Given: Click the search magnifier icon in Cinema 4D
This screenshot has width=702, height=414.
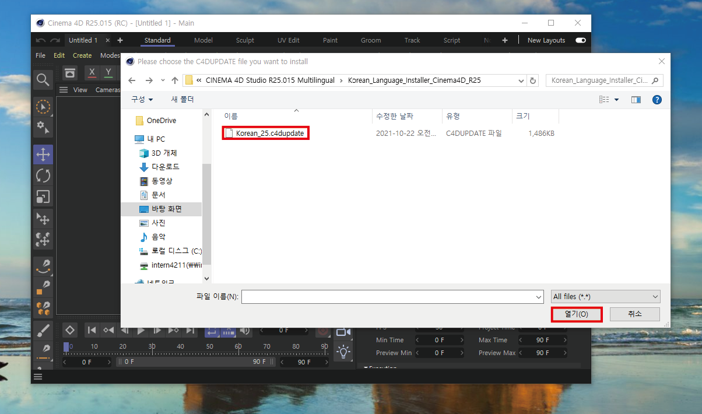Looking at the screenshot, I should [x=43, y=80].
